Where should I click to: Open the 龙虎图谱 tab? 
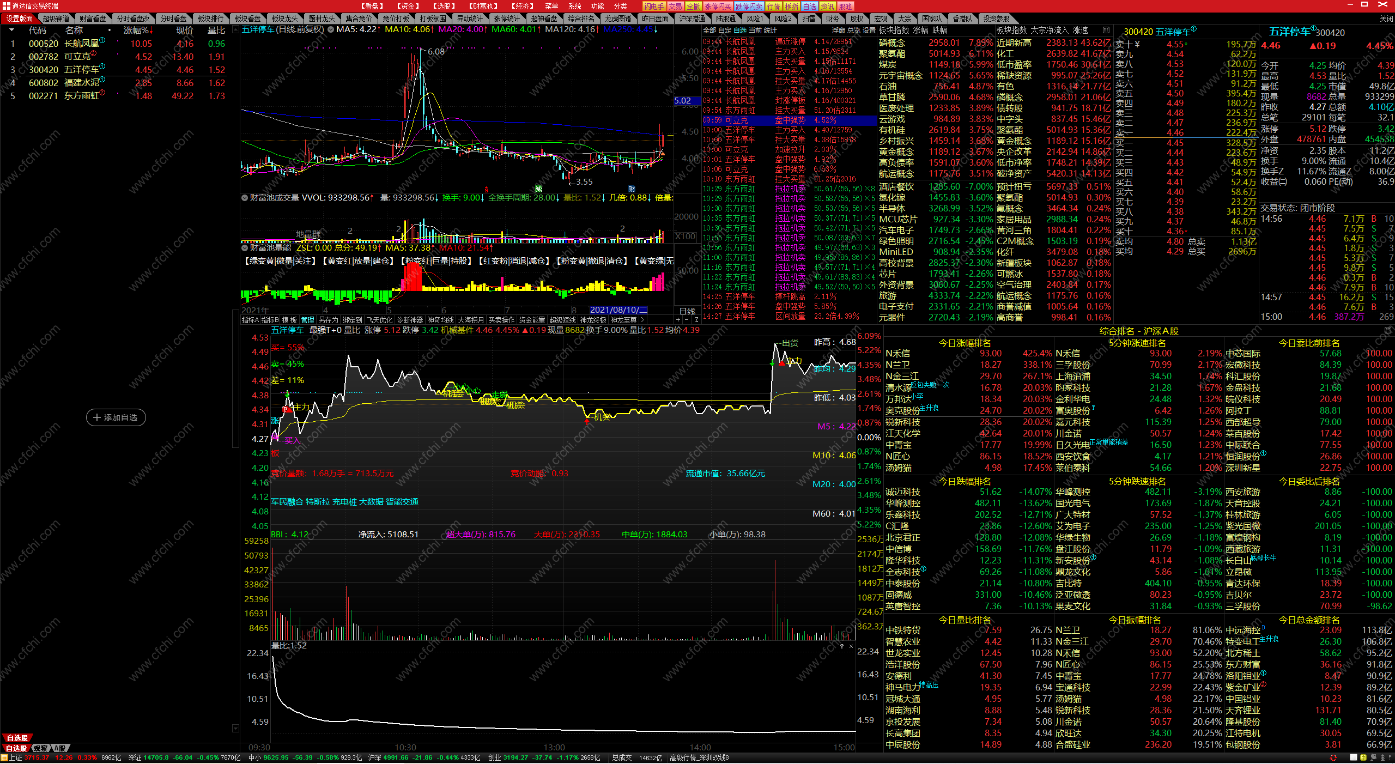(618, 19)
